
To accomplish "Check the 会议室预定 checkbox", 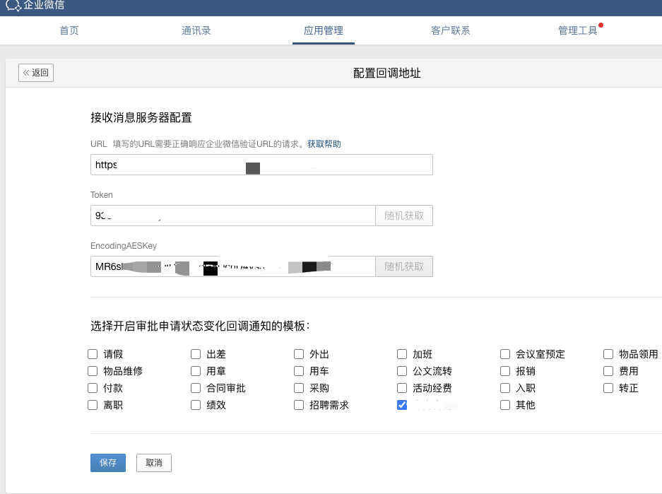I will tap(505, 354).
